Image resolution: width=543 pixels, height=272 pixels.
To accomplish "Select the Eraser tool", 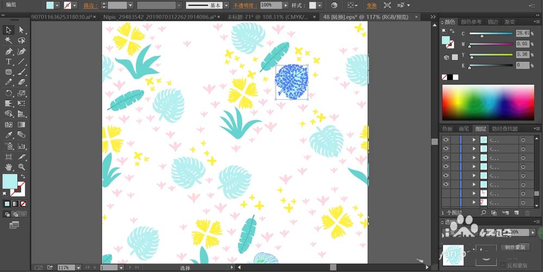I will (x=22, y=83).
